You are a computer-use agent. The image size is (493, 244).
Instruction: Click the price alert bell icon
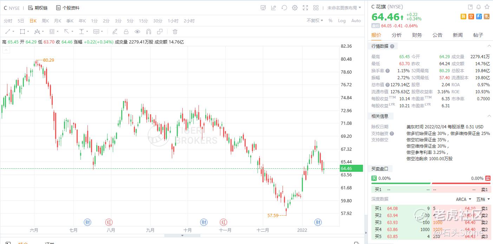[479, 7]
